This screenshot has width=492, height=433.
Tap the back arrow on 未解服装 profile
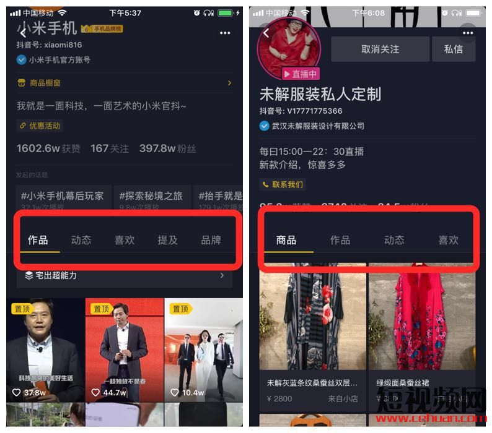pyautogui.click(x=266, y=33)
